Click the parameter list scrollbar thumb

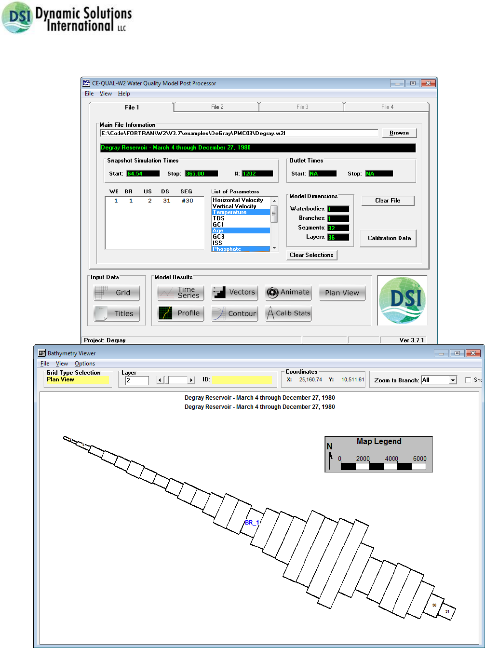274,214
